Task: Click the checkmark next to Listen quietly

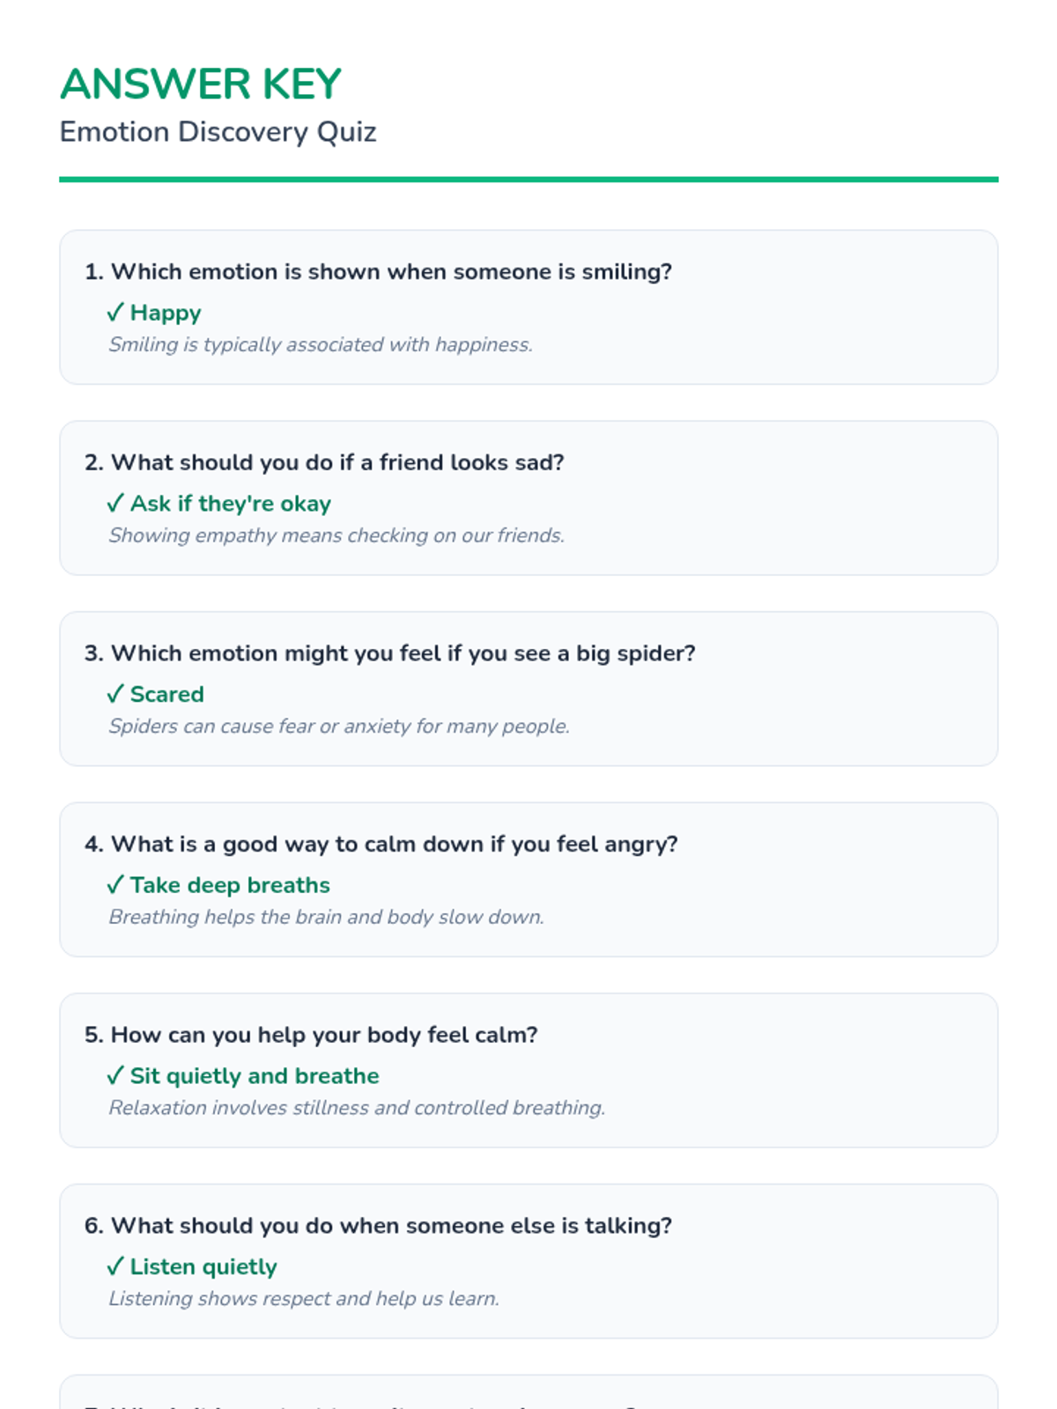Action: (x=115, y=1266)
